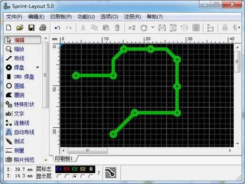
Task: Select the SMD 焊盘 tool
Action: pos(20,77)
